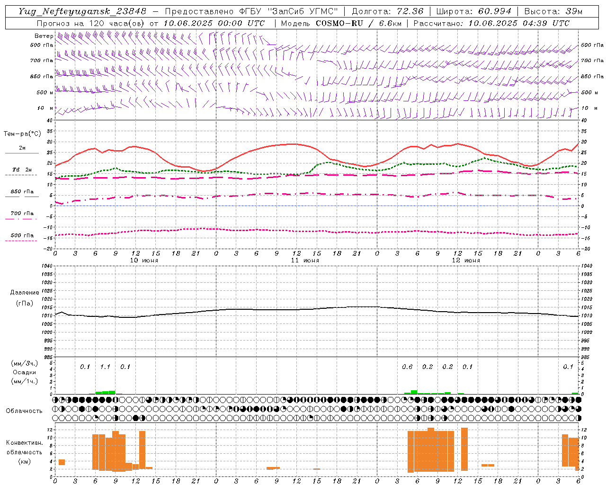Click the forecast start time 10.06.2025 00:00 UTC
This screenshot has width=606, height=485.
click(x=214, y=23)
